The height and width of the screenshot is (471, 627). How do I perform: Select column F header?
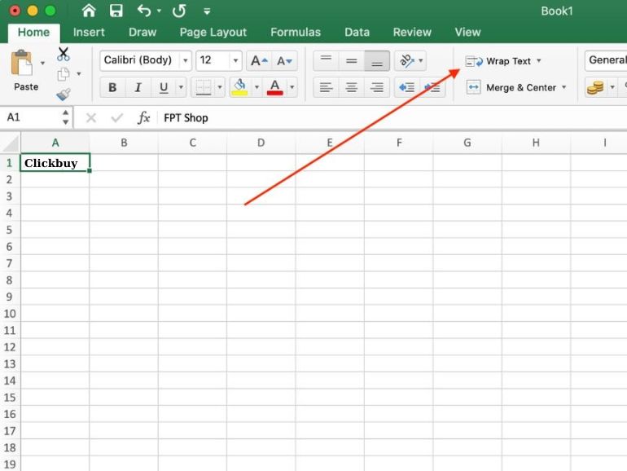(x=399, y=143)
